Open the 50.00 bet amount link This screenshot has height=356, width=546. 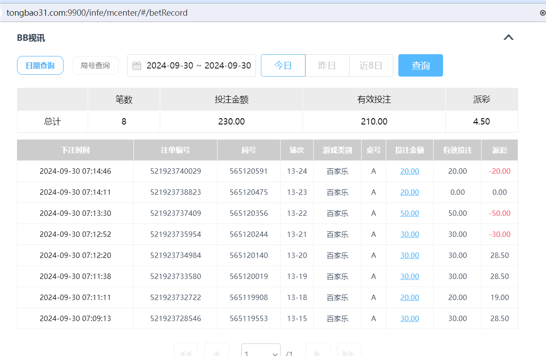[x=409, y=213]
